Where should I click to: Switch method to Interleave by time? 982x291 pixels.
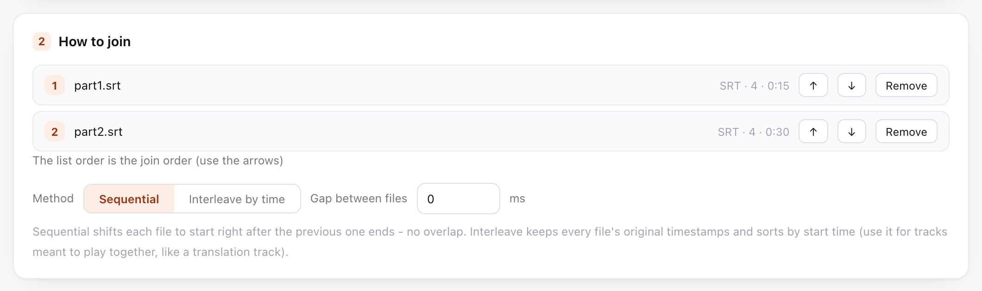(x=237, y=199)
